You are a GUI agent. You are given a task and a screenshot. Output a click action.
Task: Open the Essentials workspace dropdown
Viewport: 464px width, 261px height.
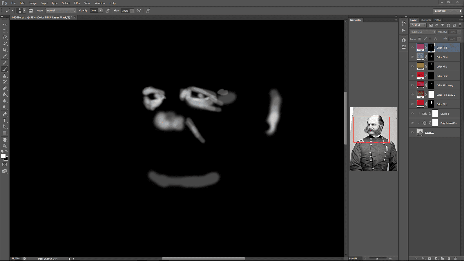448,11
